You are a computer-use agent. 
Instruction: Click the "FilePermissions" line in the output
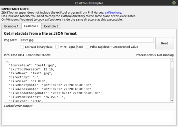37,97
